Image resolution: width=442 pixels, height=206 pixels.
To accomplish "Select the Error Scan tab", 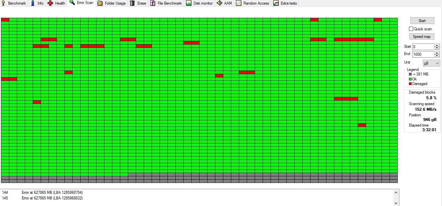I will click(82, 3).
